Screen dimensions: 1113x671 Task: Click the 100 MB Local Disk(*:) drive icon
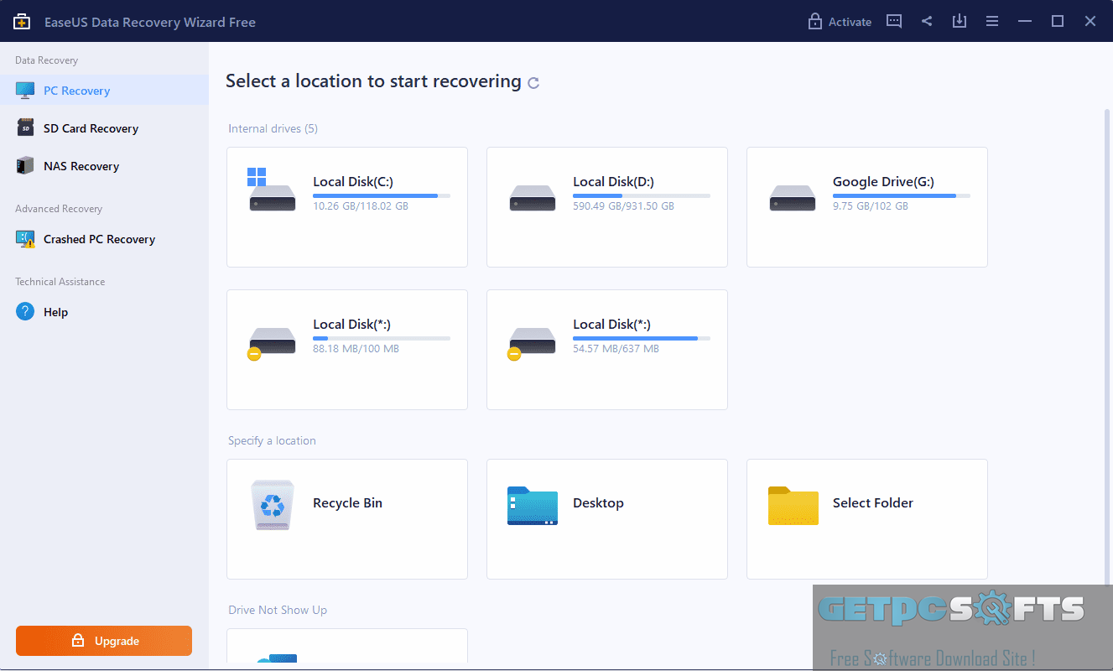tap(272, 344)
